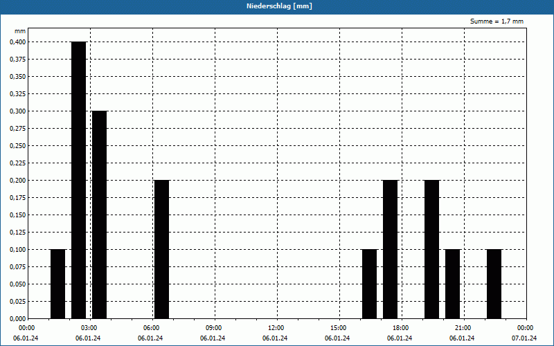Click the 06:00 time label on the x-axis
The width and height of the screenshot is (554, 346).
pos(152,328)
